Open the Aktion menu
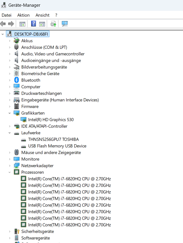183x243 pixels. [23, 15]
